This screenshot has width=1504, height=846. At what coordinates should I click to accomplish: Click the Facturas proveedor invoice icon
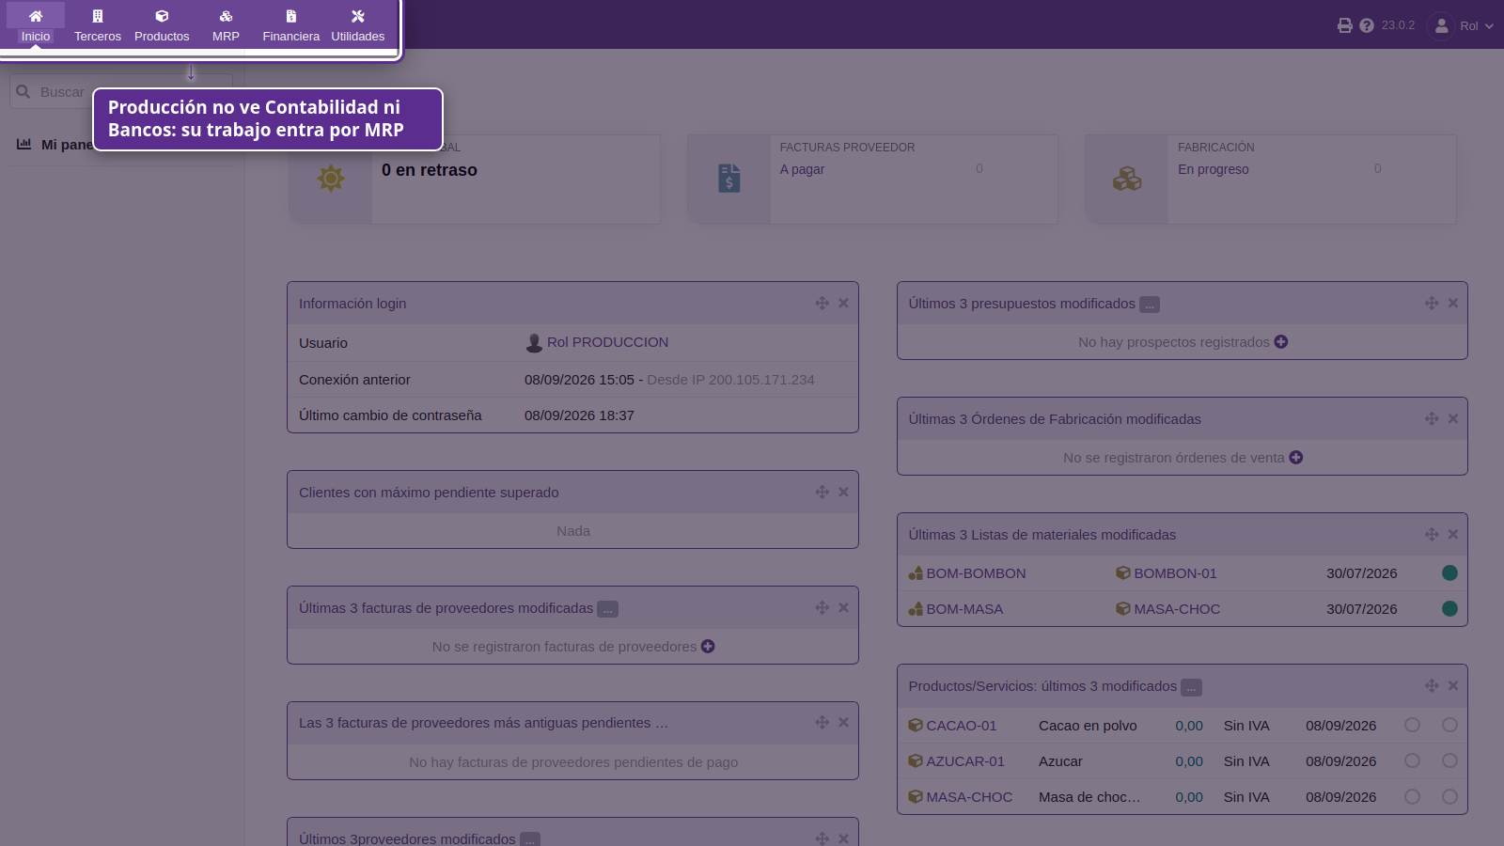(729, 179)
